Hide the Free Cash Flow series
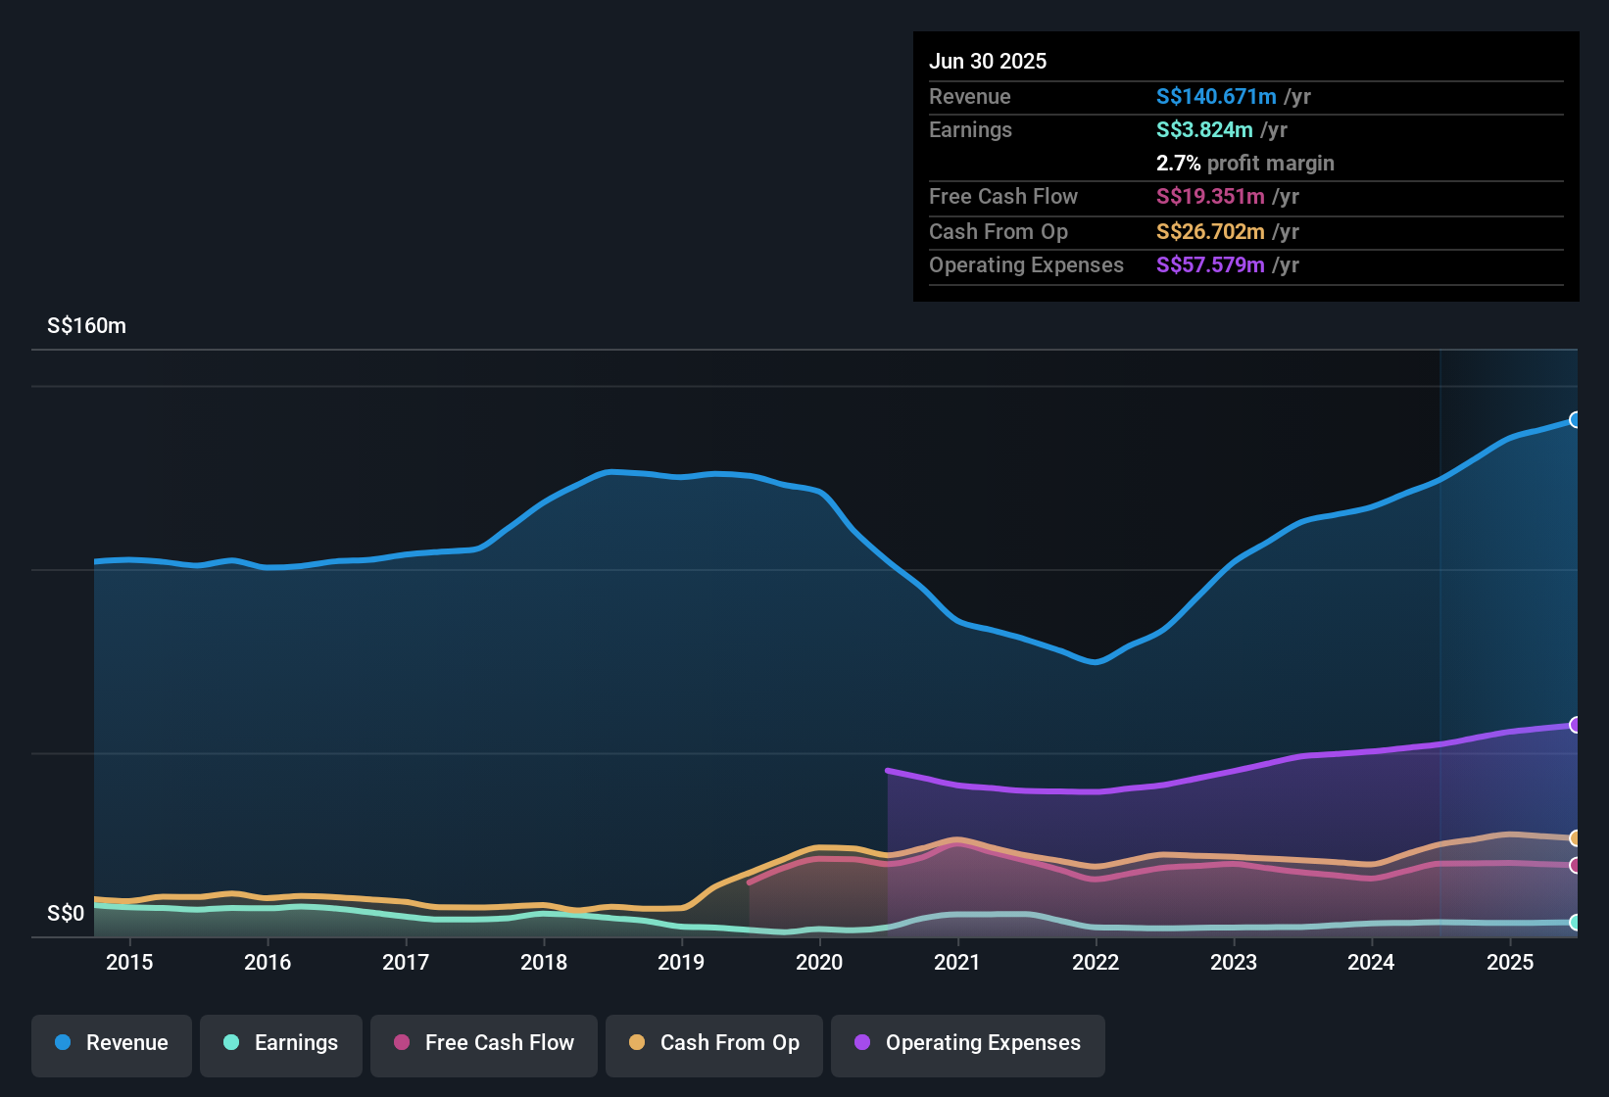 (x=484, y=1043)
